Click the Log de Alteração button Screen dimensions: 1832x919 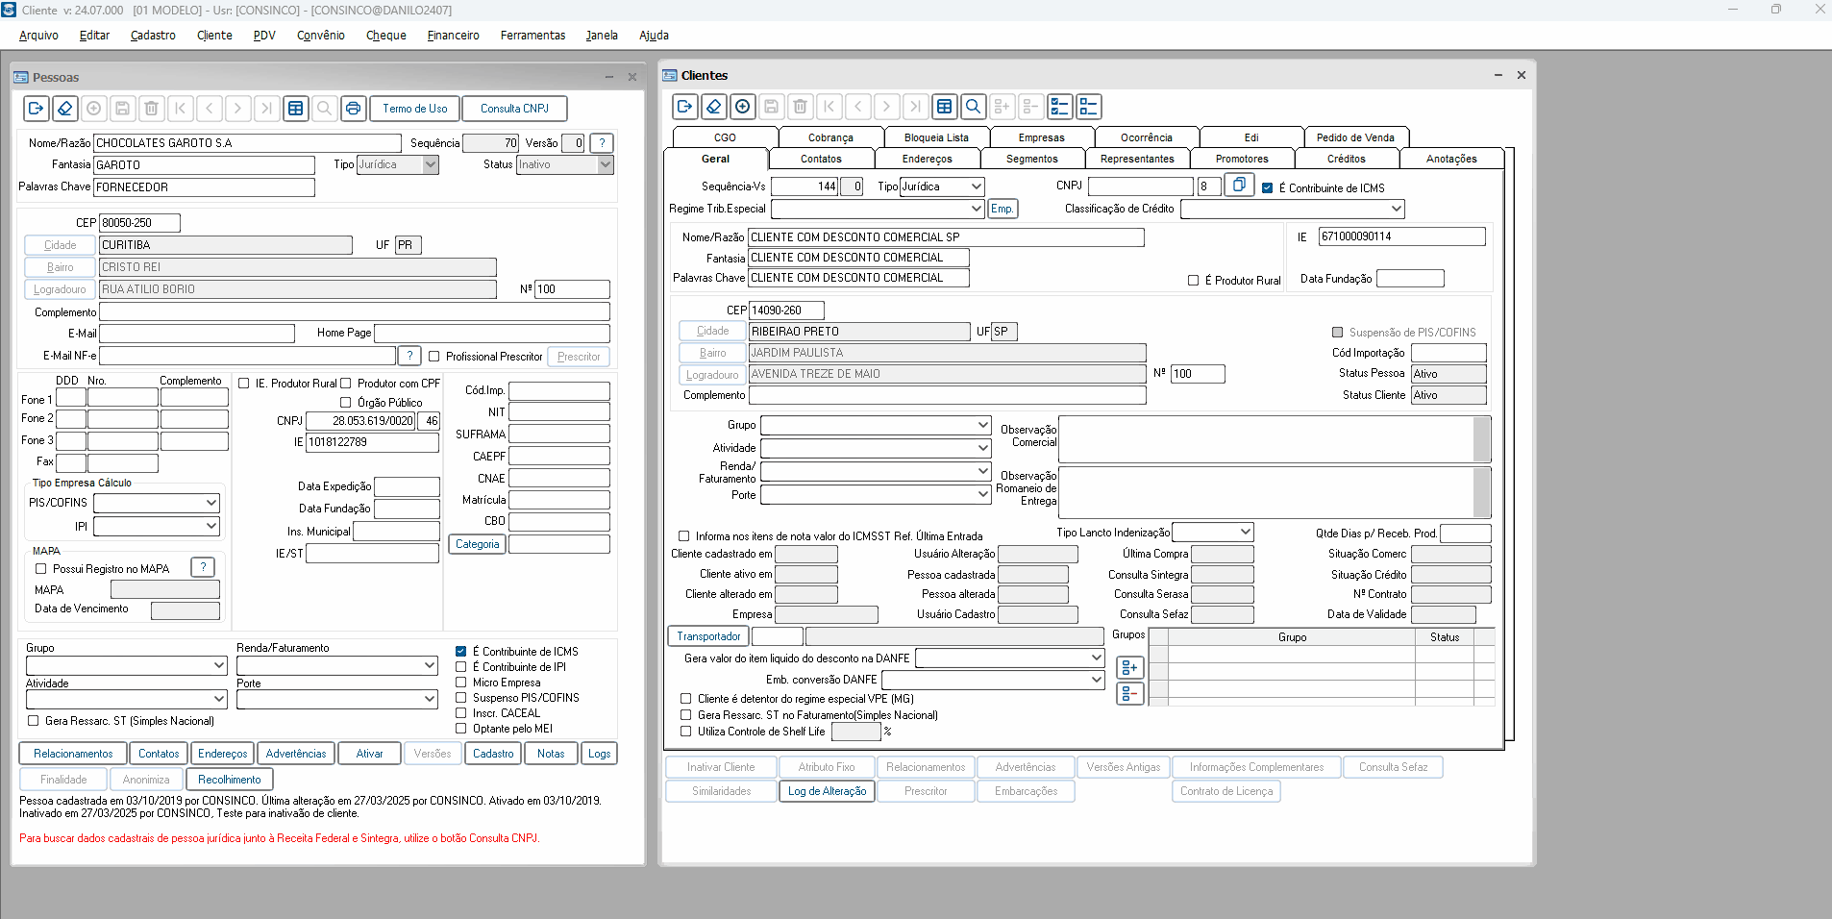827,791
